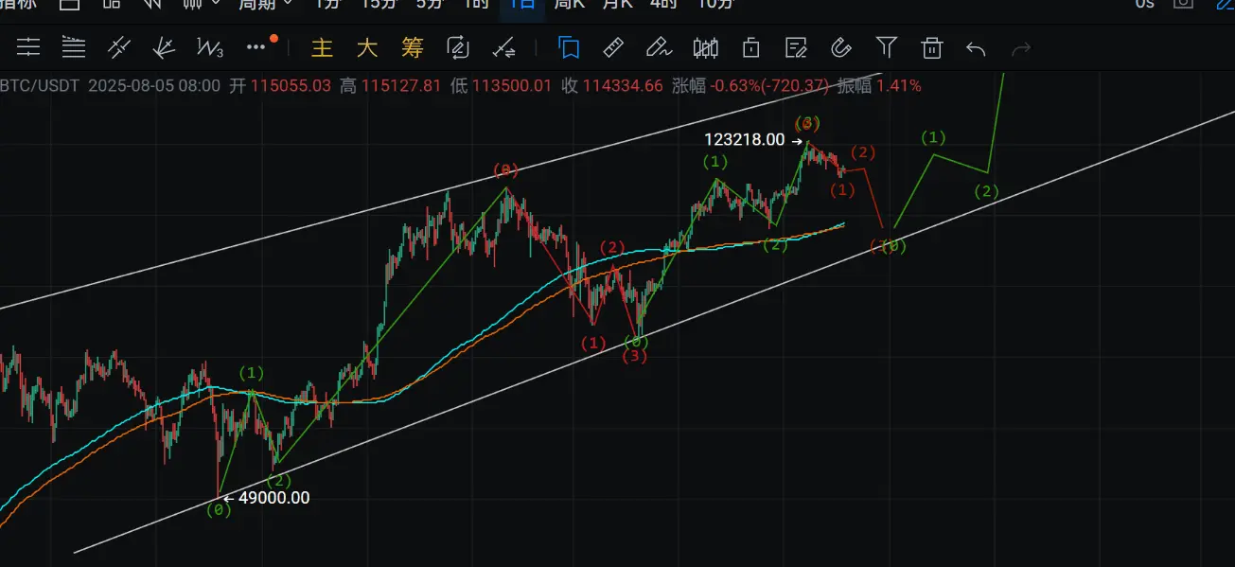Click the line swap arrows icon

pyautogui.click(x=504, y=47)
